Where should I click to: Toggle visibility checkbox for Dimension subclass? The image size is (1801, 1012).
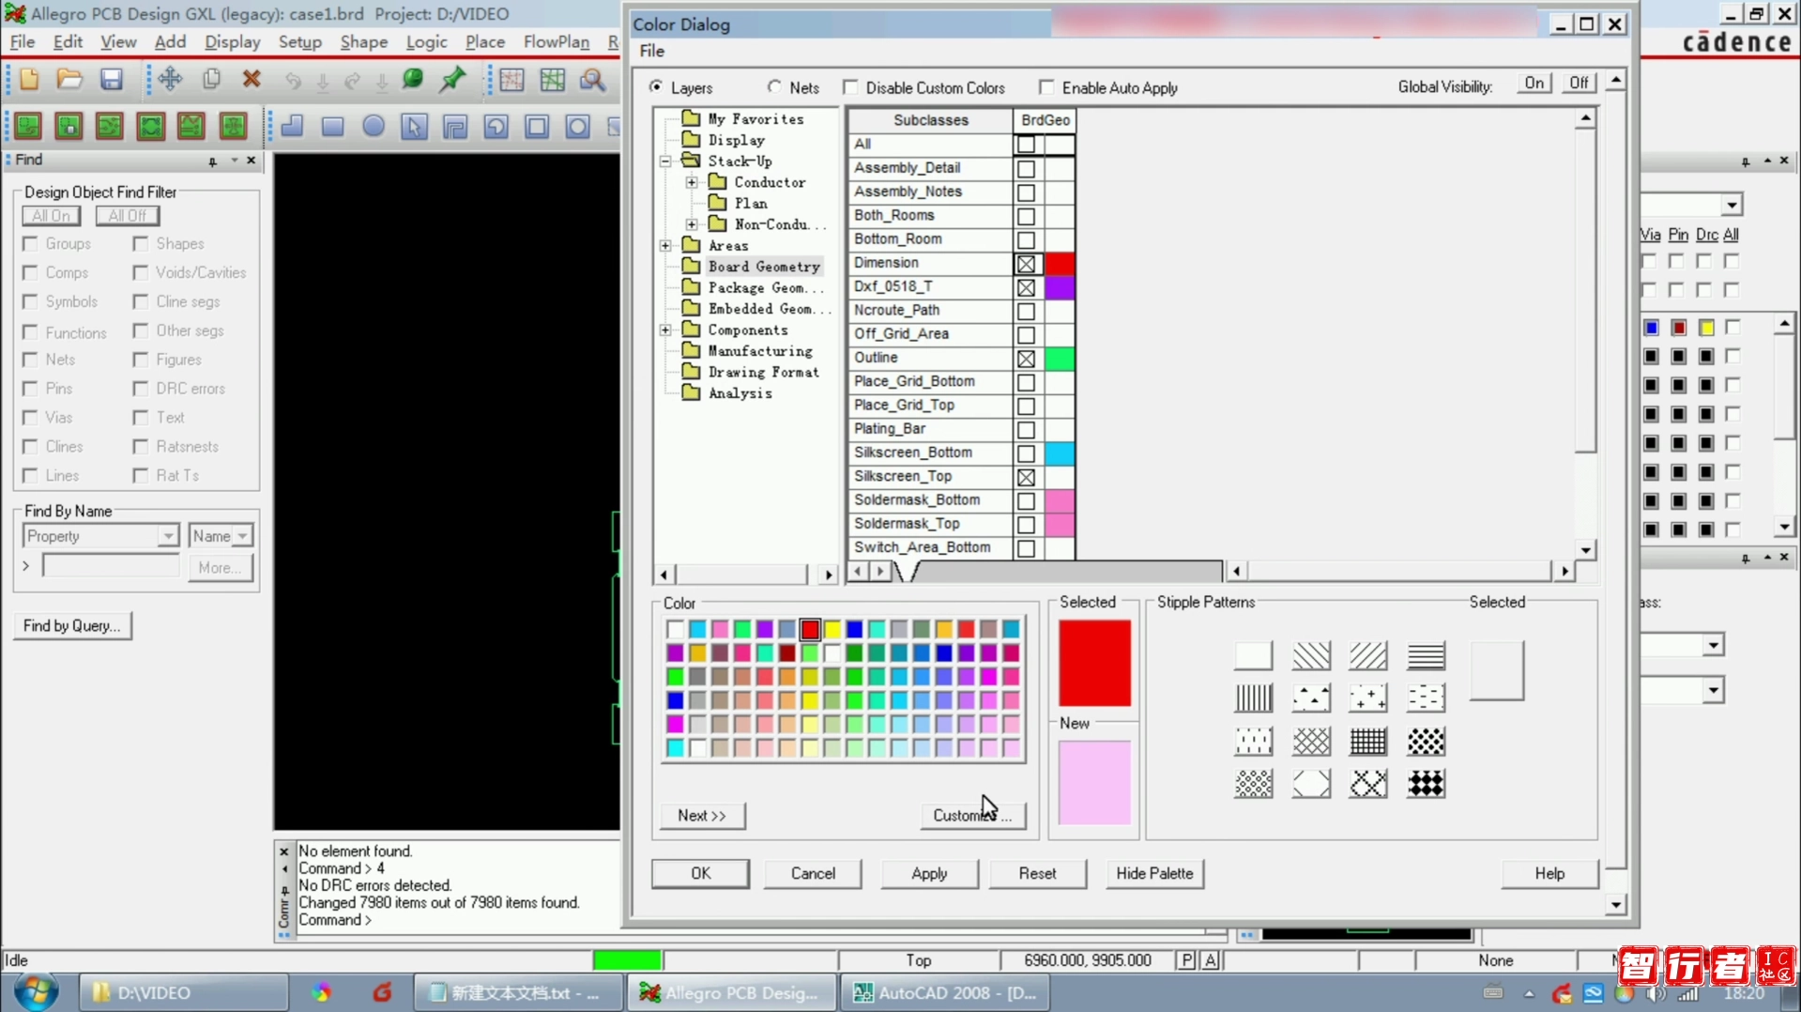pos(1026,264)
